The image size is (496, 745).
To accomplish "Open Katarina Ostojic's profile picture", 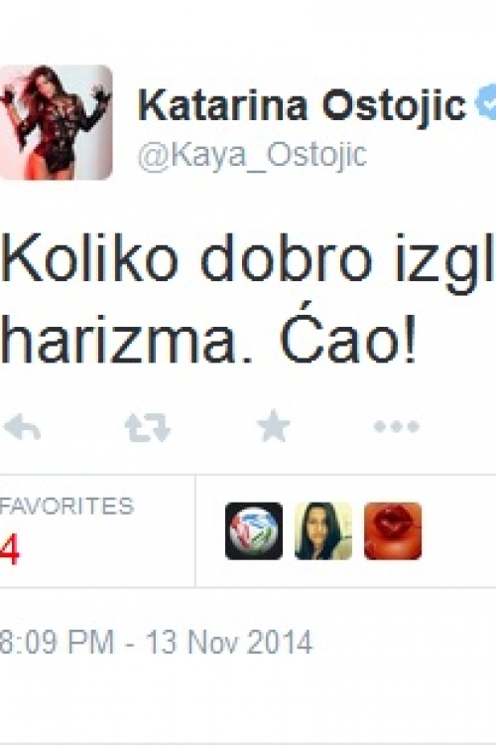I will point(56,122).
